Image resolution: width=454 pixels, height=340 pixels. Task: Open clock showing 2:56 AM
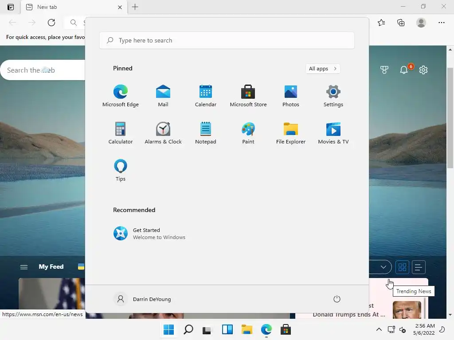(424, 329)
